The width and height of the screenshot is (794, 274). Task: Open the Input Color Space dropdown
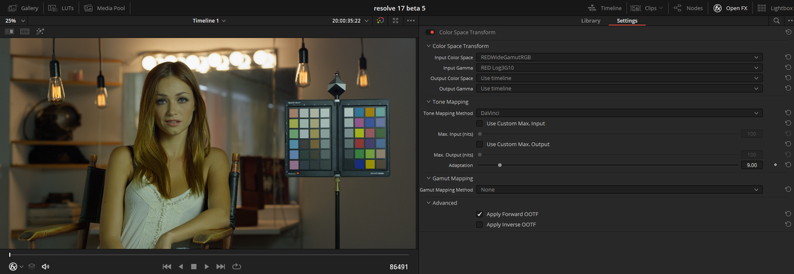619,57
